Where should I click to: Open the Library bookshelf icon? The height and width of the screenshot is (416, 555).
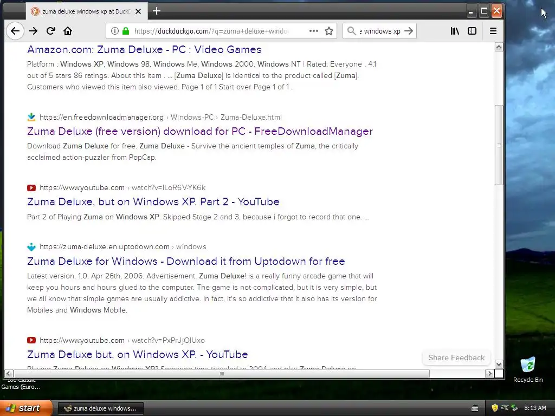(x=455, y=31)
